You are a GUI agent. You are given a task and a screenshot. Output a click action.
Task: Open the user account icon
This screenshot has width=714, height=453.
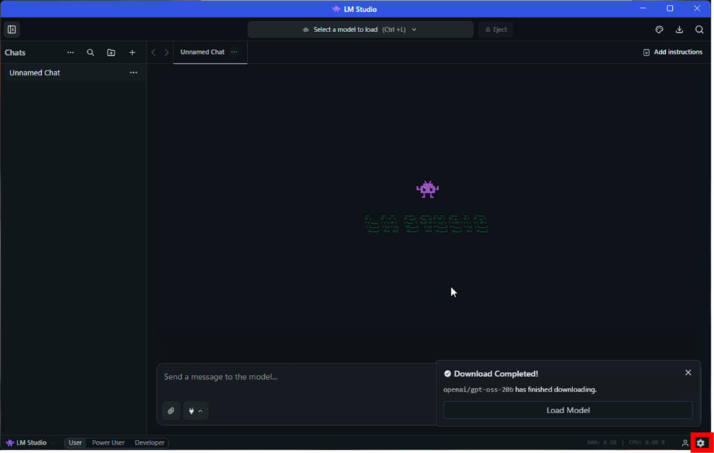coord(685,443)
